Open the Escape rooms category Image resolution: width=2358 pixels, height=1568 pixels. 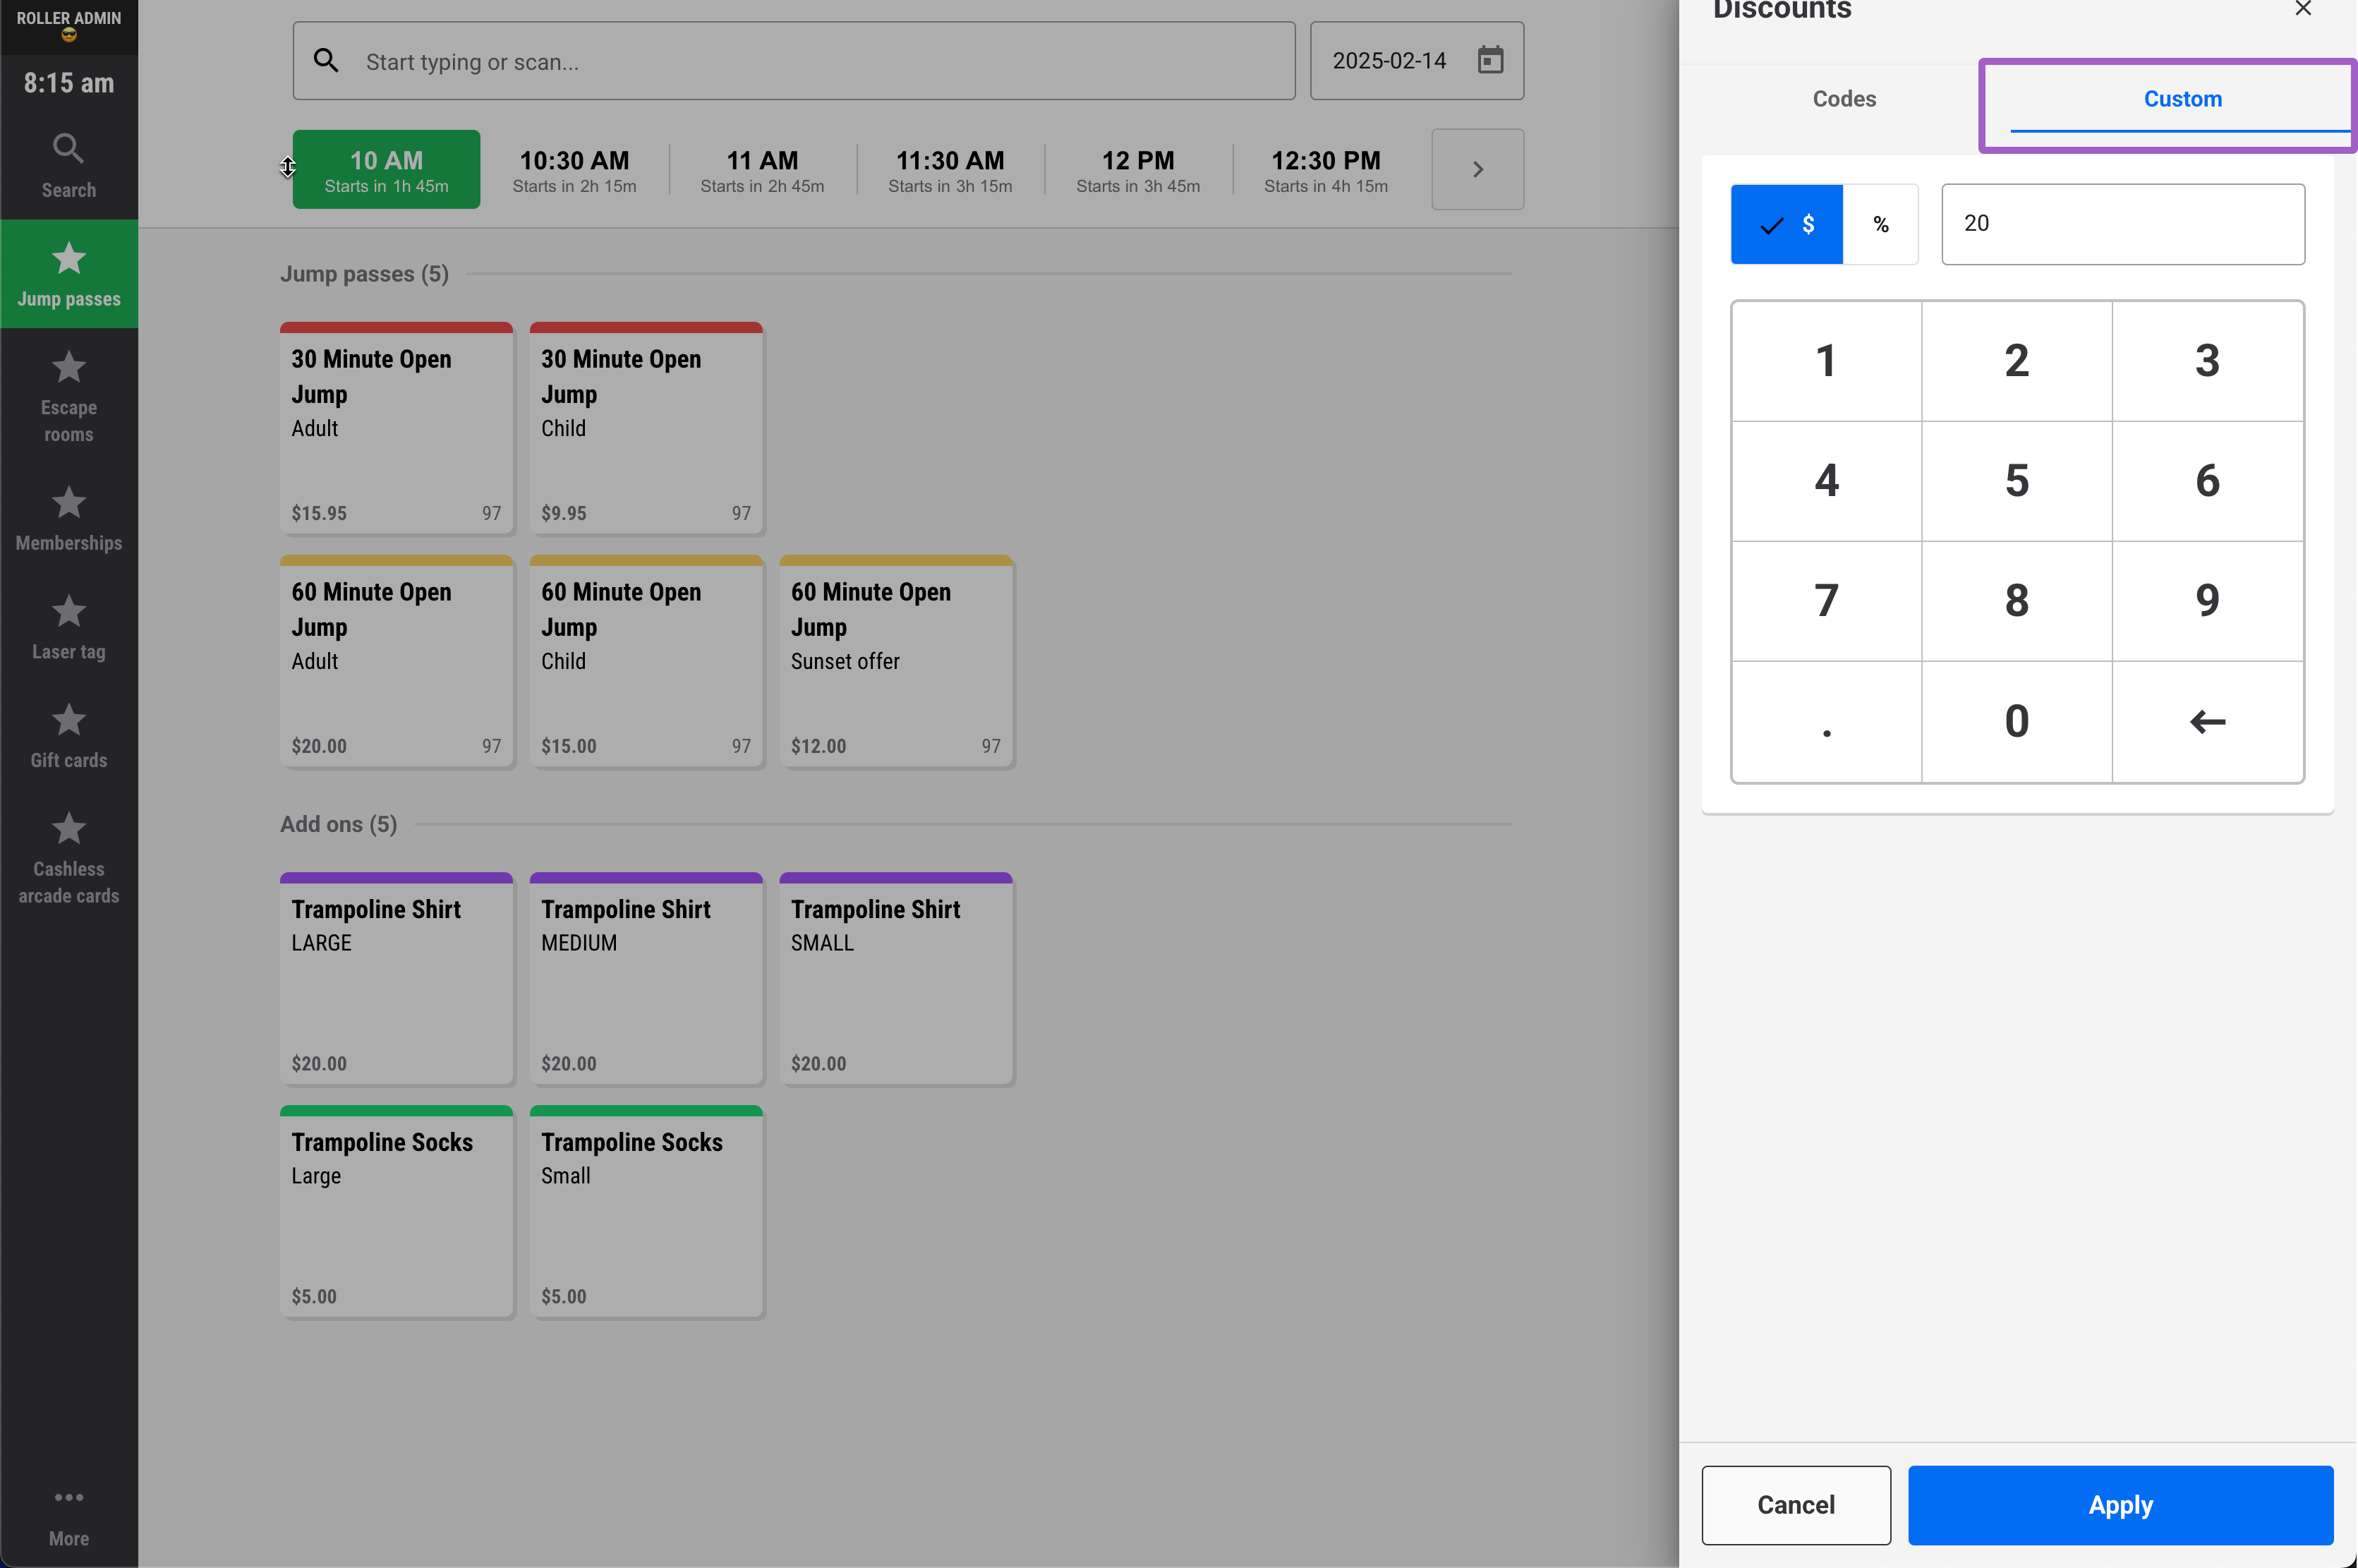pos(68,396)
